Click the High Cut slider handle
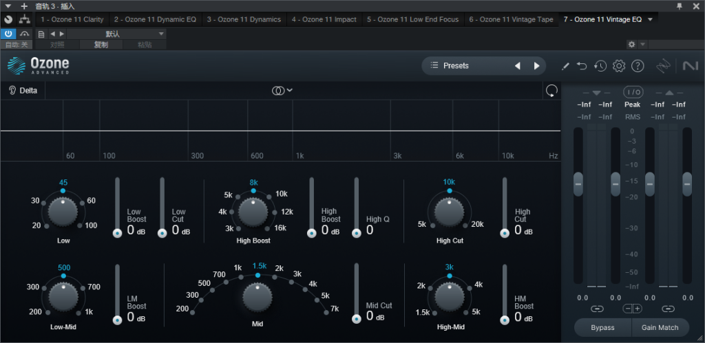Viewport: 705px width, 343px height. pos(505,234)
